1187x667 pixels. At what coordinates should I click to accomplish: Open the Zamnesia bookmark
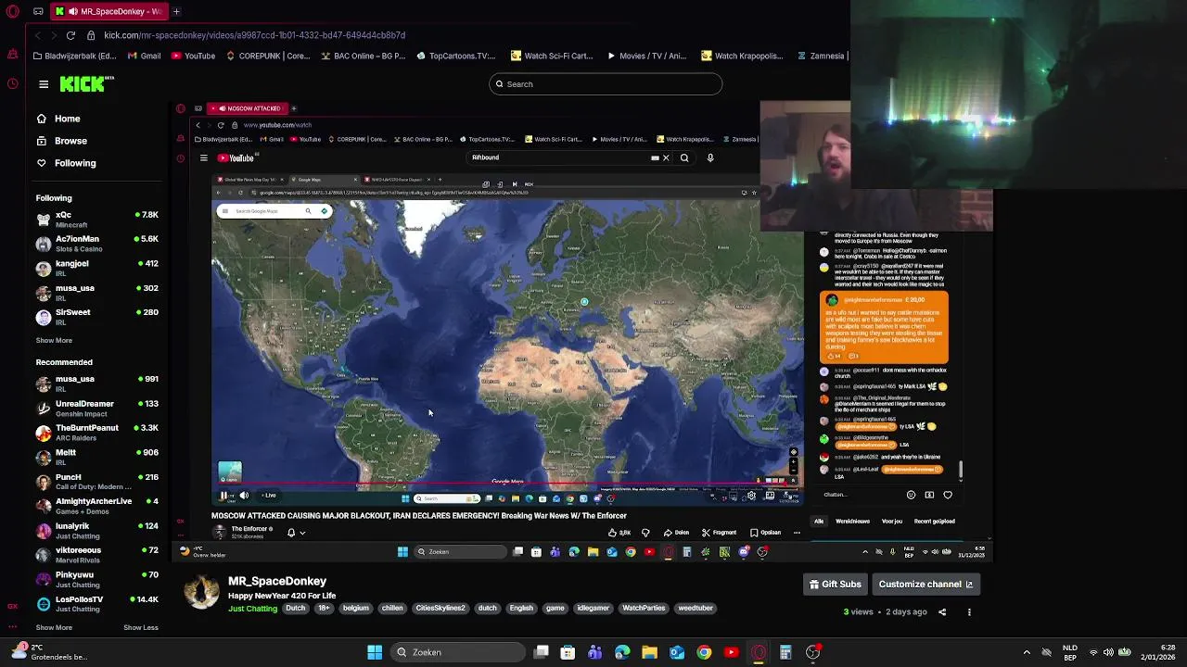tap(820, 56)
